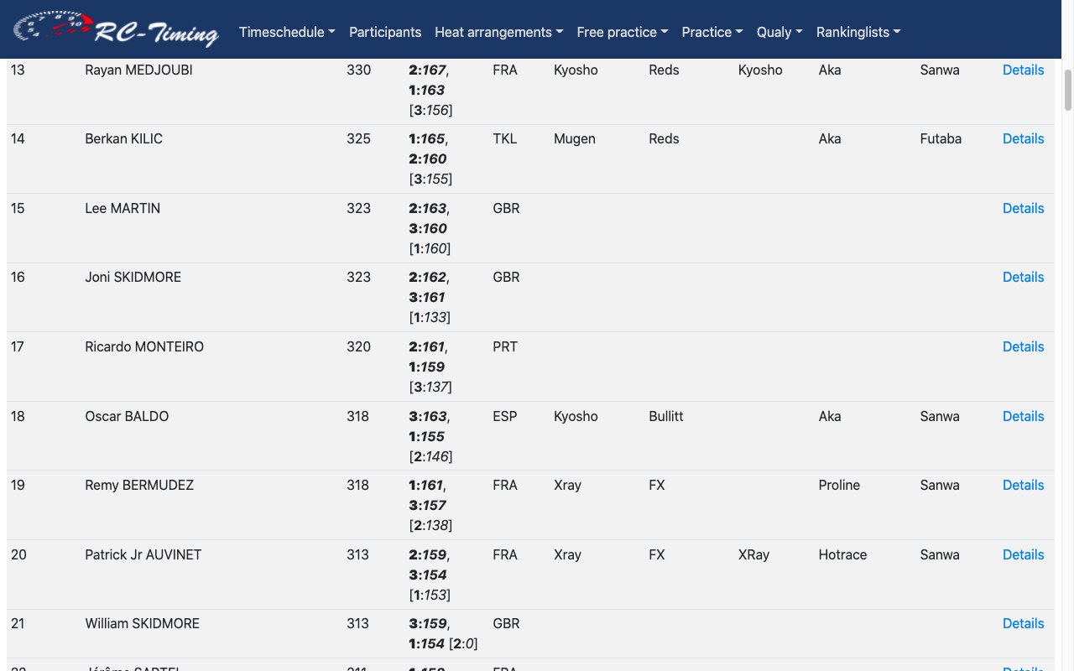Select driver name Oscar BALDO

click(x=127, y=416)
